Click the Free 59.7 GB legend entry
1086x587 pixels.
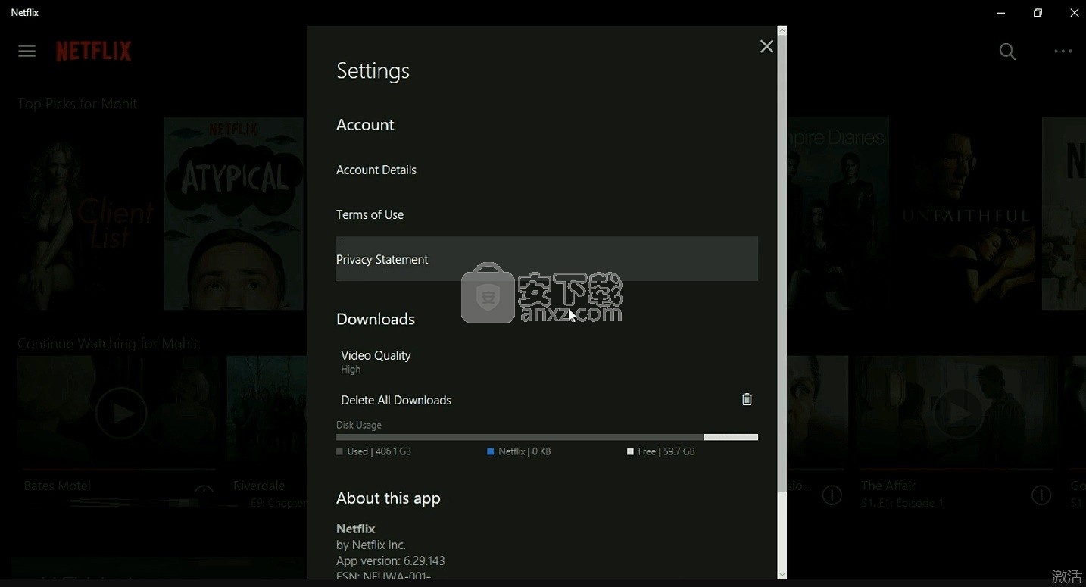point(661,451)
